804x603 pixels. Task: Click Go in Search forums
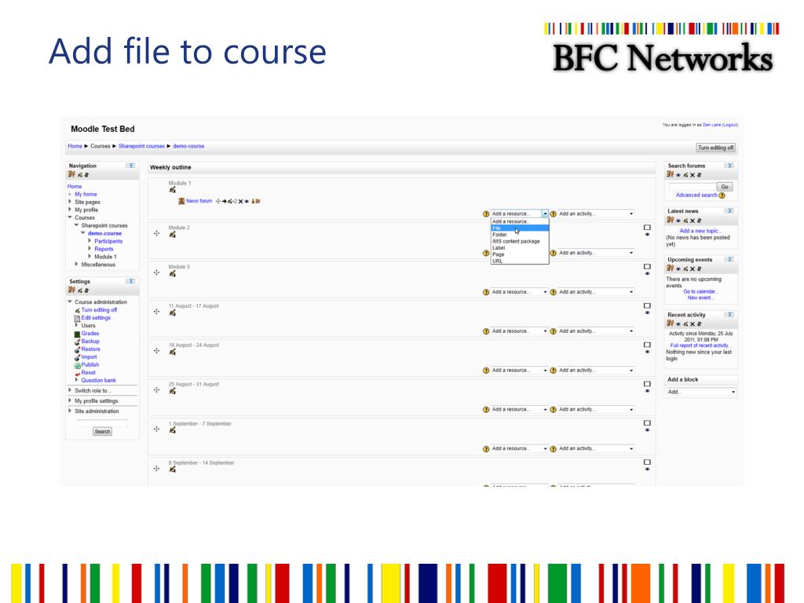(725, 187)
